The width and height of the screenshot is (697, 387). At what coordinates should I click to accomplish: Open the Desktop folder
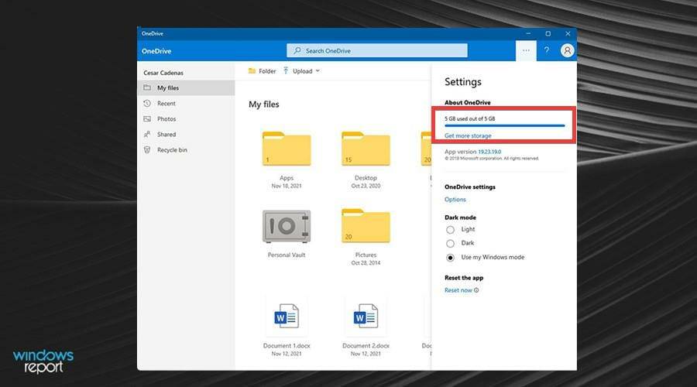point(366,149)
